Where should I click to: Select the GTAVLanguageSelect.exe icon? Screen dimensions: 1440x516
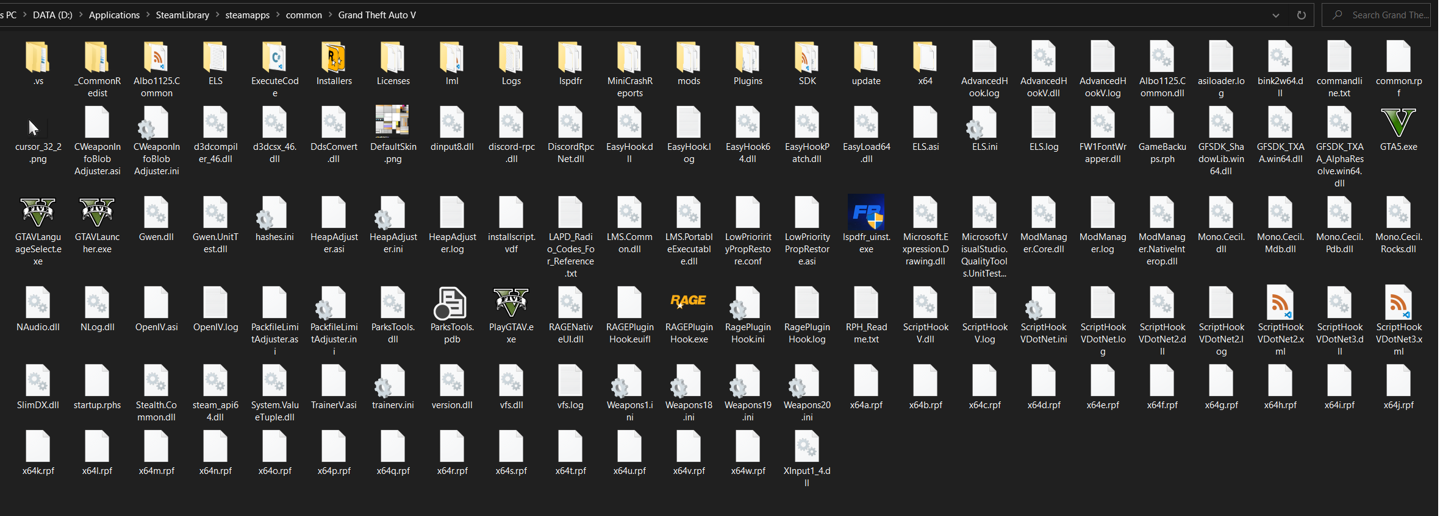[x=38, y=213]
